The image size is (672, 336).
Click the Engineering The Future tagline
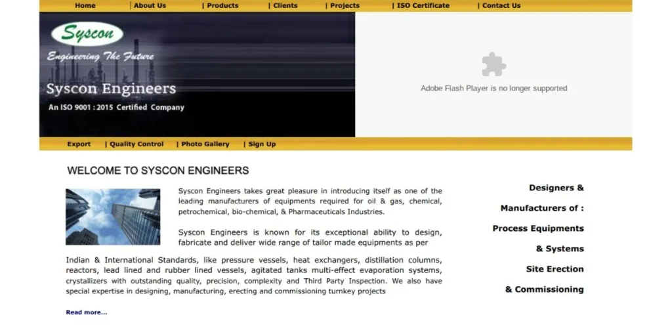point(100,57)
